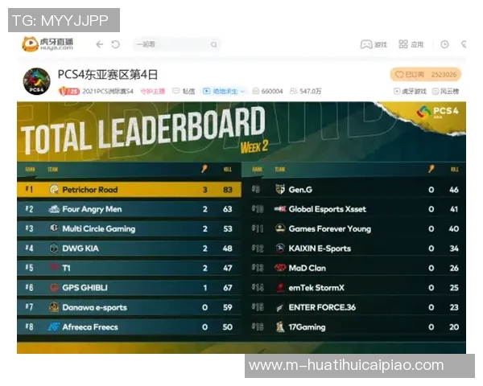The image size is (483, 386).
Task: Click the ENTER FORCE.36 logo
Action: [279, 307]
